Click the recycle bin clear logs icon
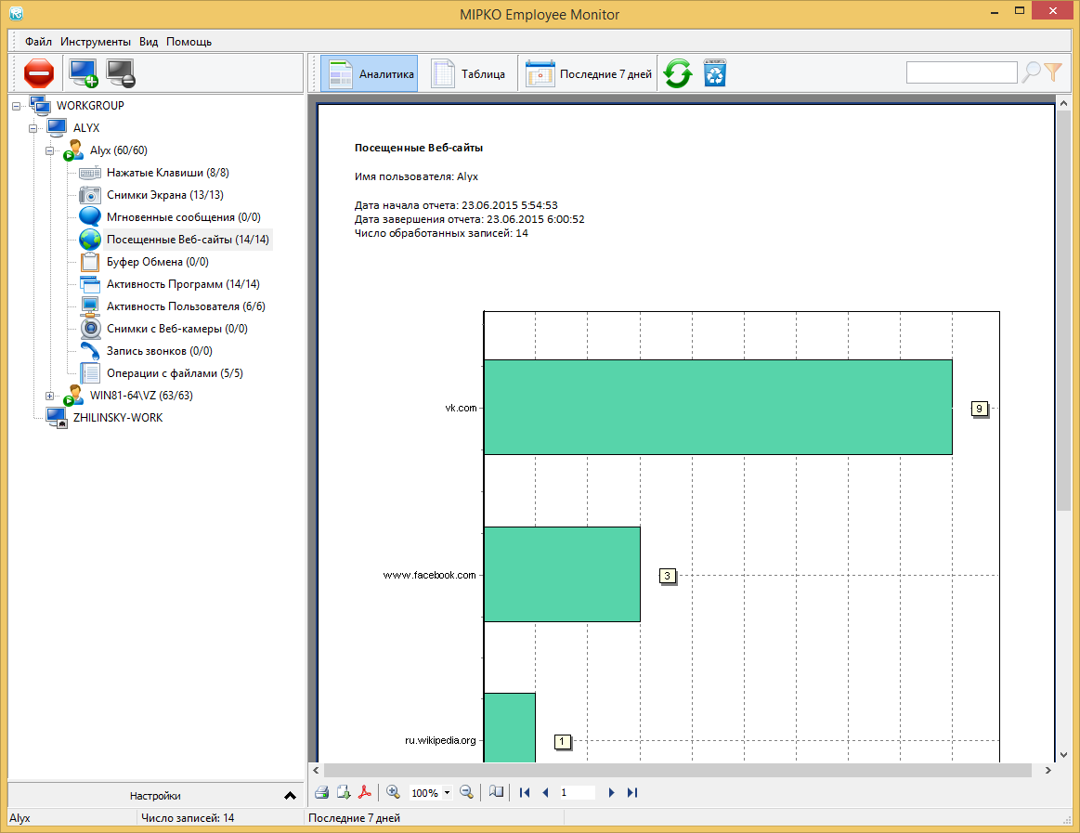The height and width of the screenshot is (833, 1080). pyautogui.click(x=715, y=73)
